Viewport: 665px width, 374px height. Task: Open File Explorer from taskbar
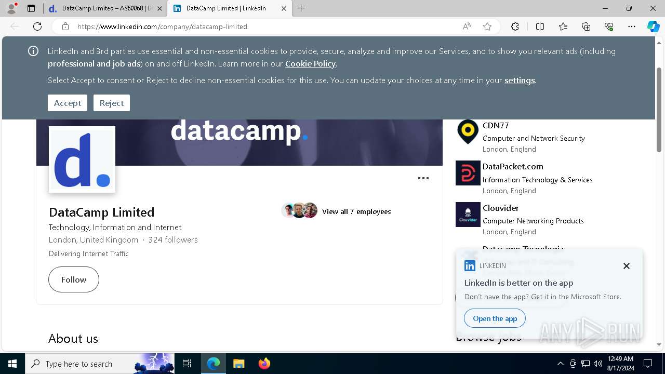[x=238, y=364]
